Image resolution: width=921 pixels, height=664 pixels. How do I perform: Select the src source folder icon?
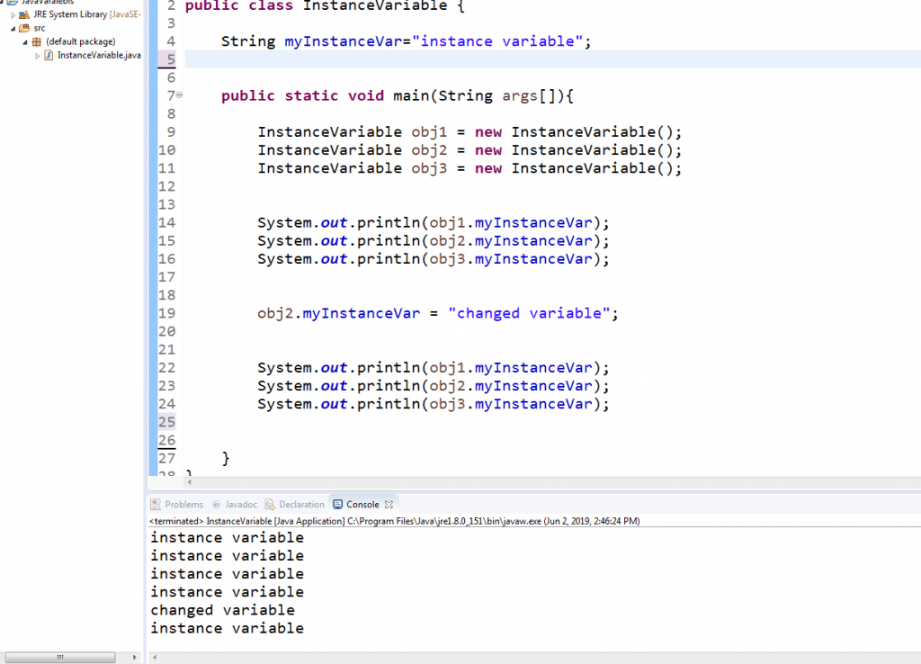pos(24,28)
